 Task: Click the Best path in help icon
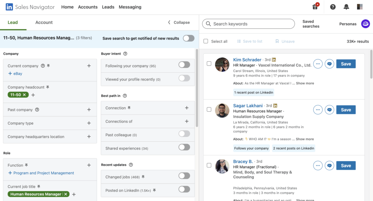click(125, 96)
